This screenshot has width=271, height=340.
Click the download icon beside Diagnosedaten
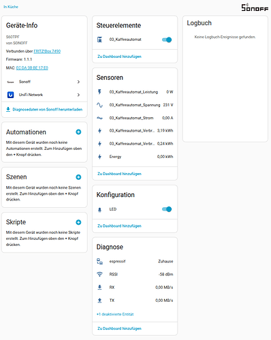coord(8,110)
